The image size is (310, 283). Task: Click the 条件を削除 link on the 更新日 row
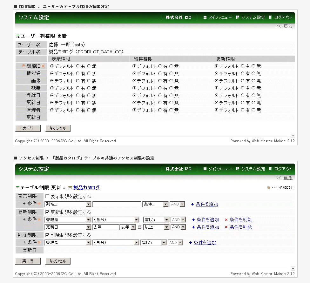[240, 227]
